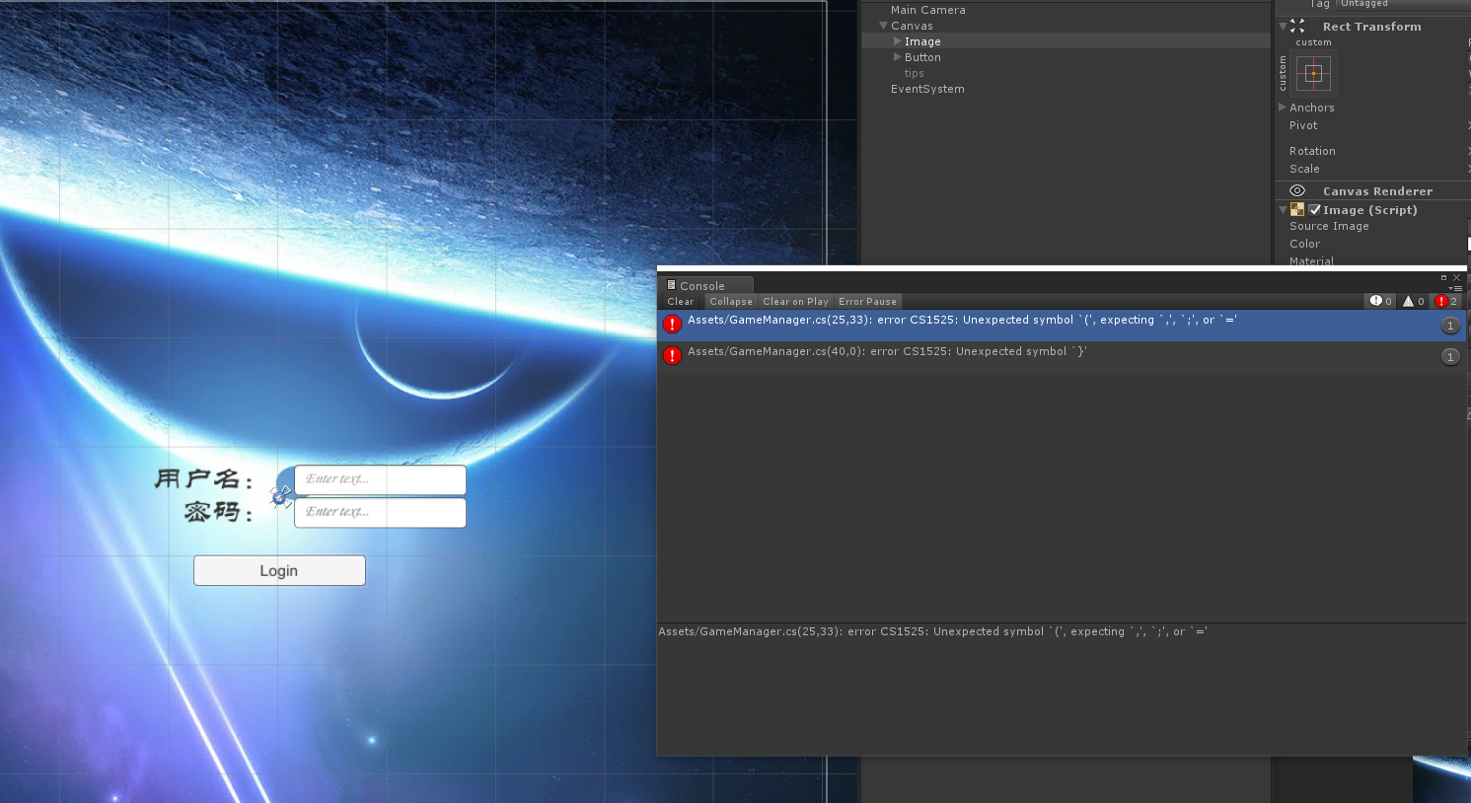This screenshot has height=803, width=1471.
Task: Toggle Clear on Play in Console
Action: [x=795, y=302]
